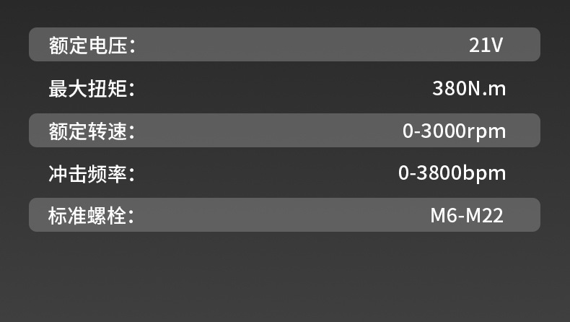570x322 pixels.
Task: Click the bpm unit text
Action: [x=484, y=174]
